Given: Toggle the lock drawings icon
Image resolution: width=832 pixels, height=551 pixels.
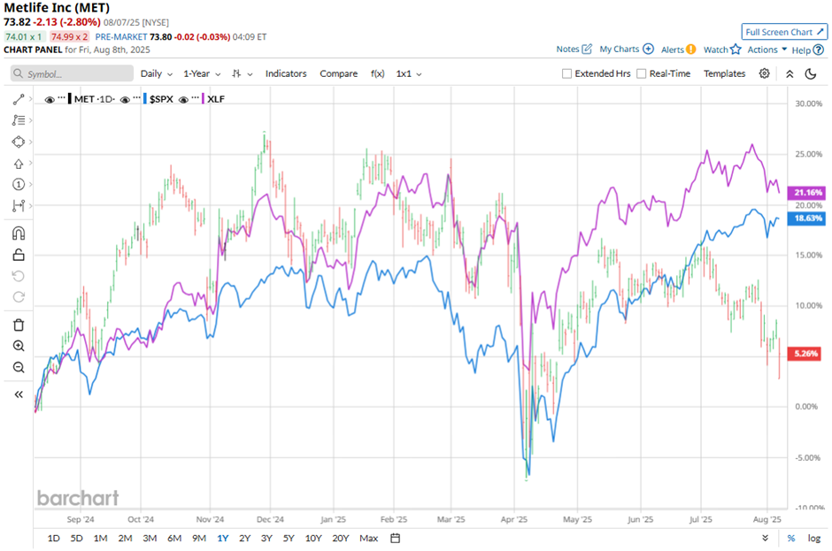Looking at the screenshot, I should pyautogui.click(x=19, y=255).
